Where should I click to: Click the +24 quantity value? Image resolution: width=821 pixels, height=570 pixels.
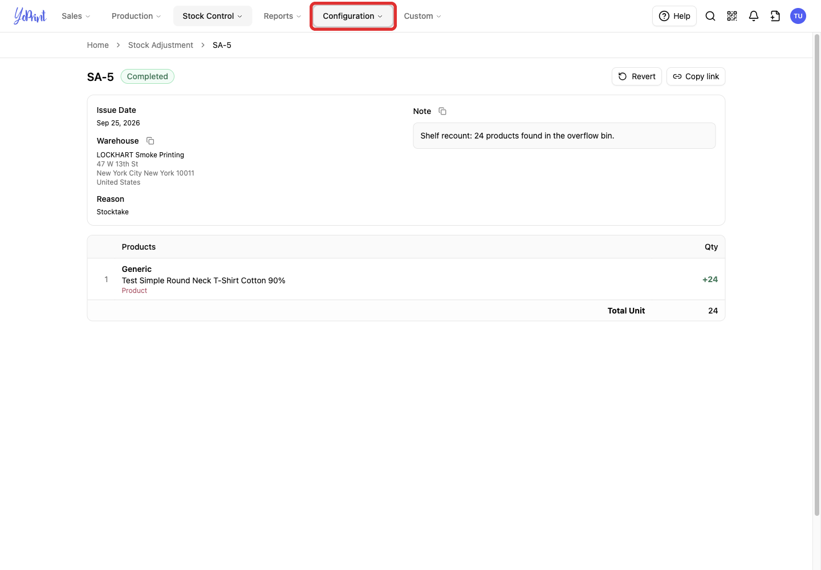click(710, 279)
